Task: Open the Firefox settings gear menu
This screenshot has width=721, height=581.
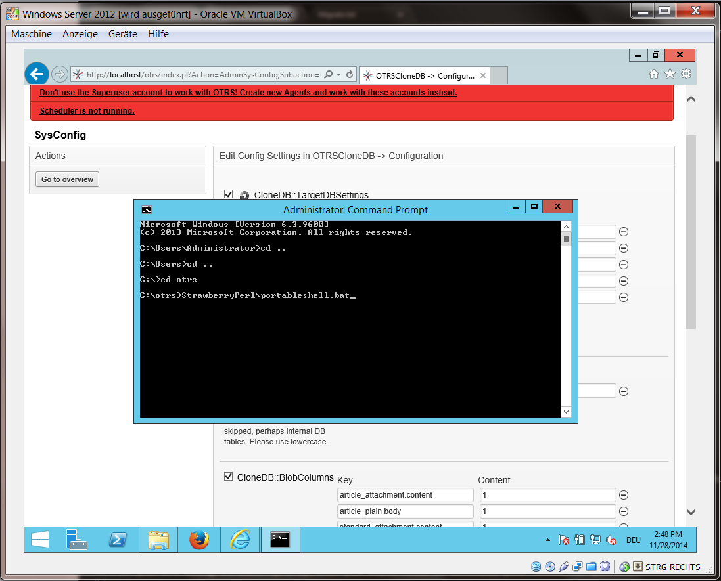Action: 686,74
